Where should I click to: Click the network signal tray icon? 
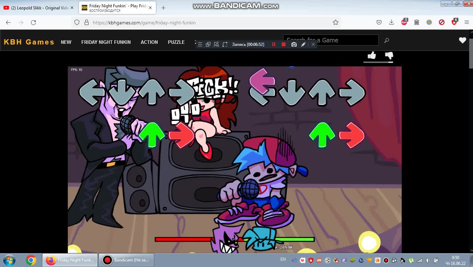419,260
